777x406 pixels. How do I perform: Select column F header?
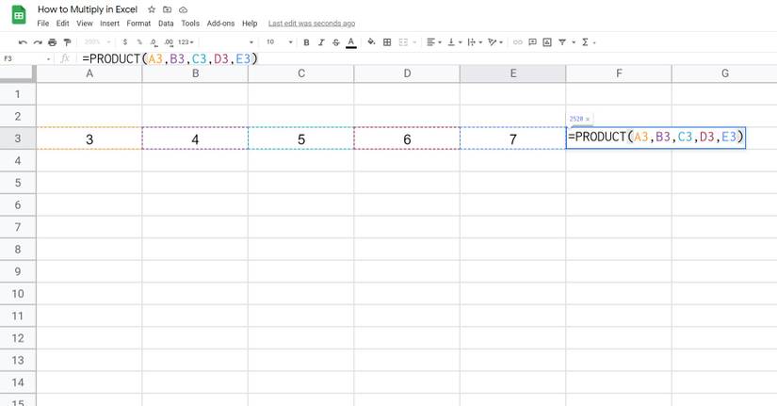pyautogui.click(x=619, y=73)
